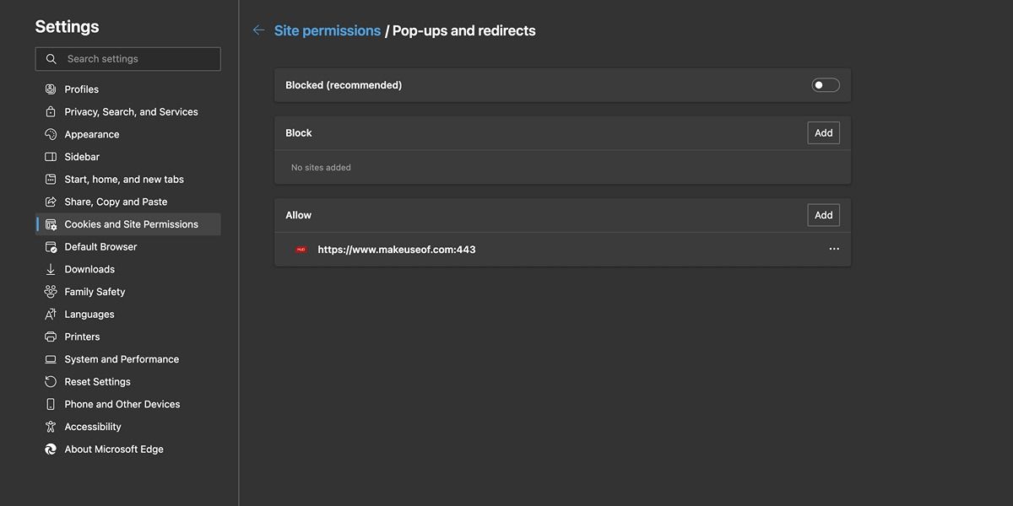Click the Printers icon in sidebar

pyautogui.click(x=51, y=336)
